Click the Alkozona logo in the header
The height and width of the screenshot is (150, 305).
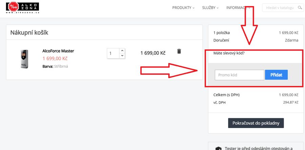tap(23, 7)
